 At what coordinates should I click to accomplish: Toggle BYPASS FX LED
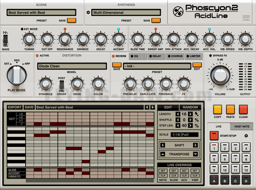pos(211,56)
